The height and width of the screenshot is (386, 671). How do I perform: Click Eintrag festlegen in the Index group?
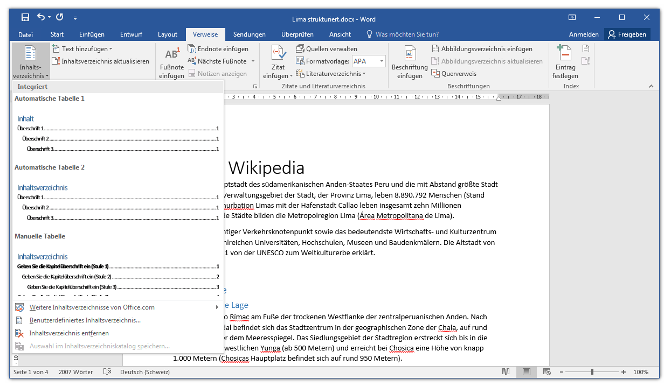point(565,62)
